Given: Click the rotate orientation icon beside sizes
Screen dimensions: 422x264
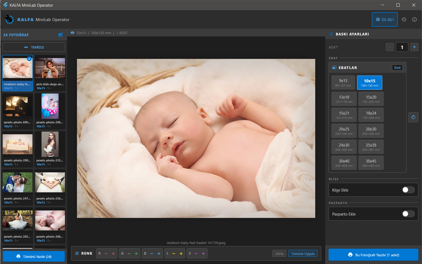Looking at the screenshot, I should [x=413, y=117].
